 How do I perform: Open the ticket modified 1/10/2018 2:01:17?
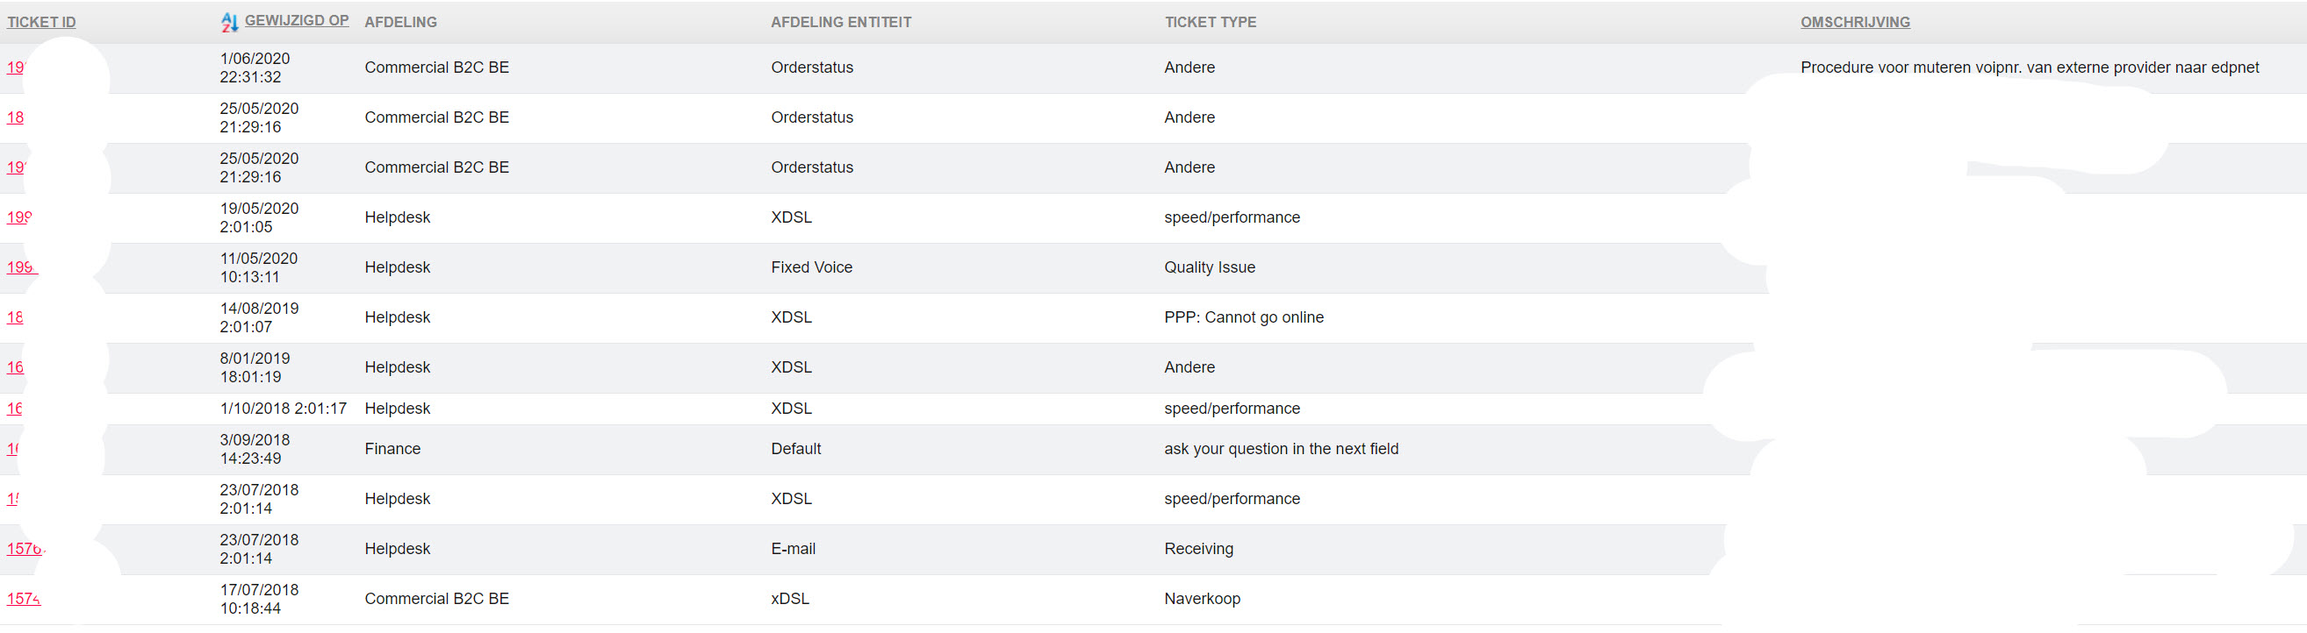(13, 409)
